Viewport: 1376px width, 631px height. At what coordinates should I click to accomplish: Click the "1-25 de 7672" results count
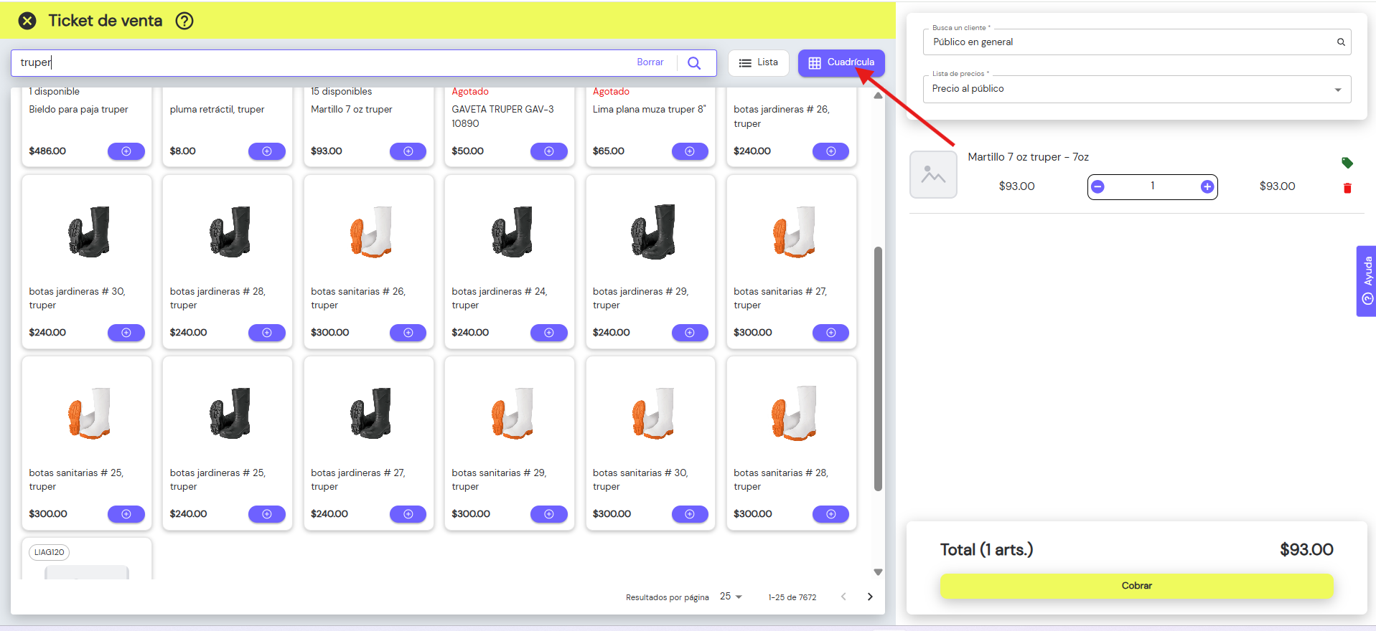(792, 597)
